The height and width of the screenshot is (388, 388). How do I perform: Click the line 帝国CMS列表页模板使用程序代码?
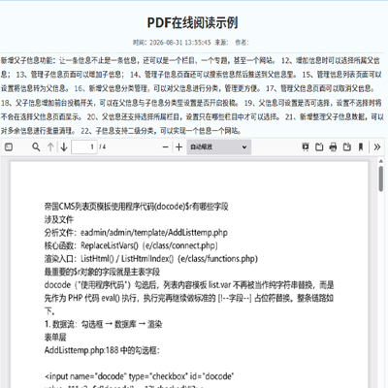[x=137, y=207]
